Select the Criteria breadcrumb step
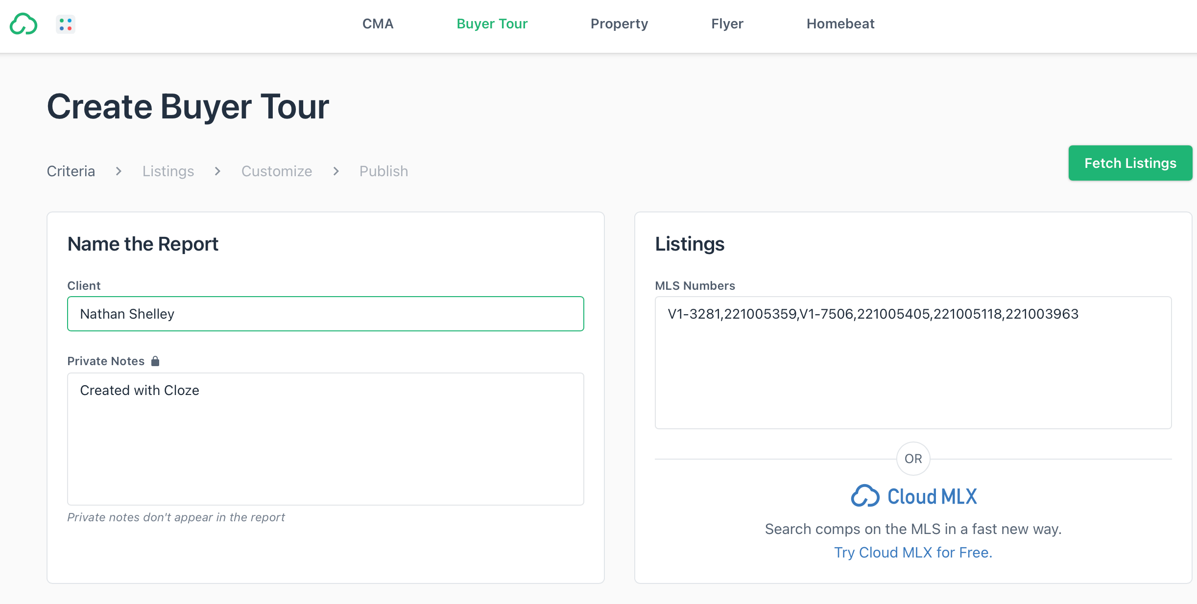This screenshot has width=1197, height=604. (71, 171)
